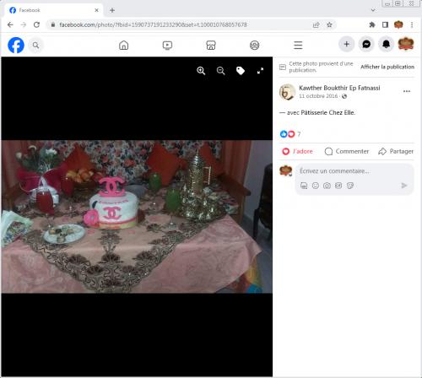Image resolution: width=422 pixels, height=378 pixels.
Task: Go back in browser
Action: click(x=10, y=24)
